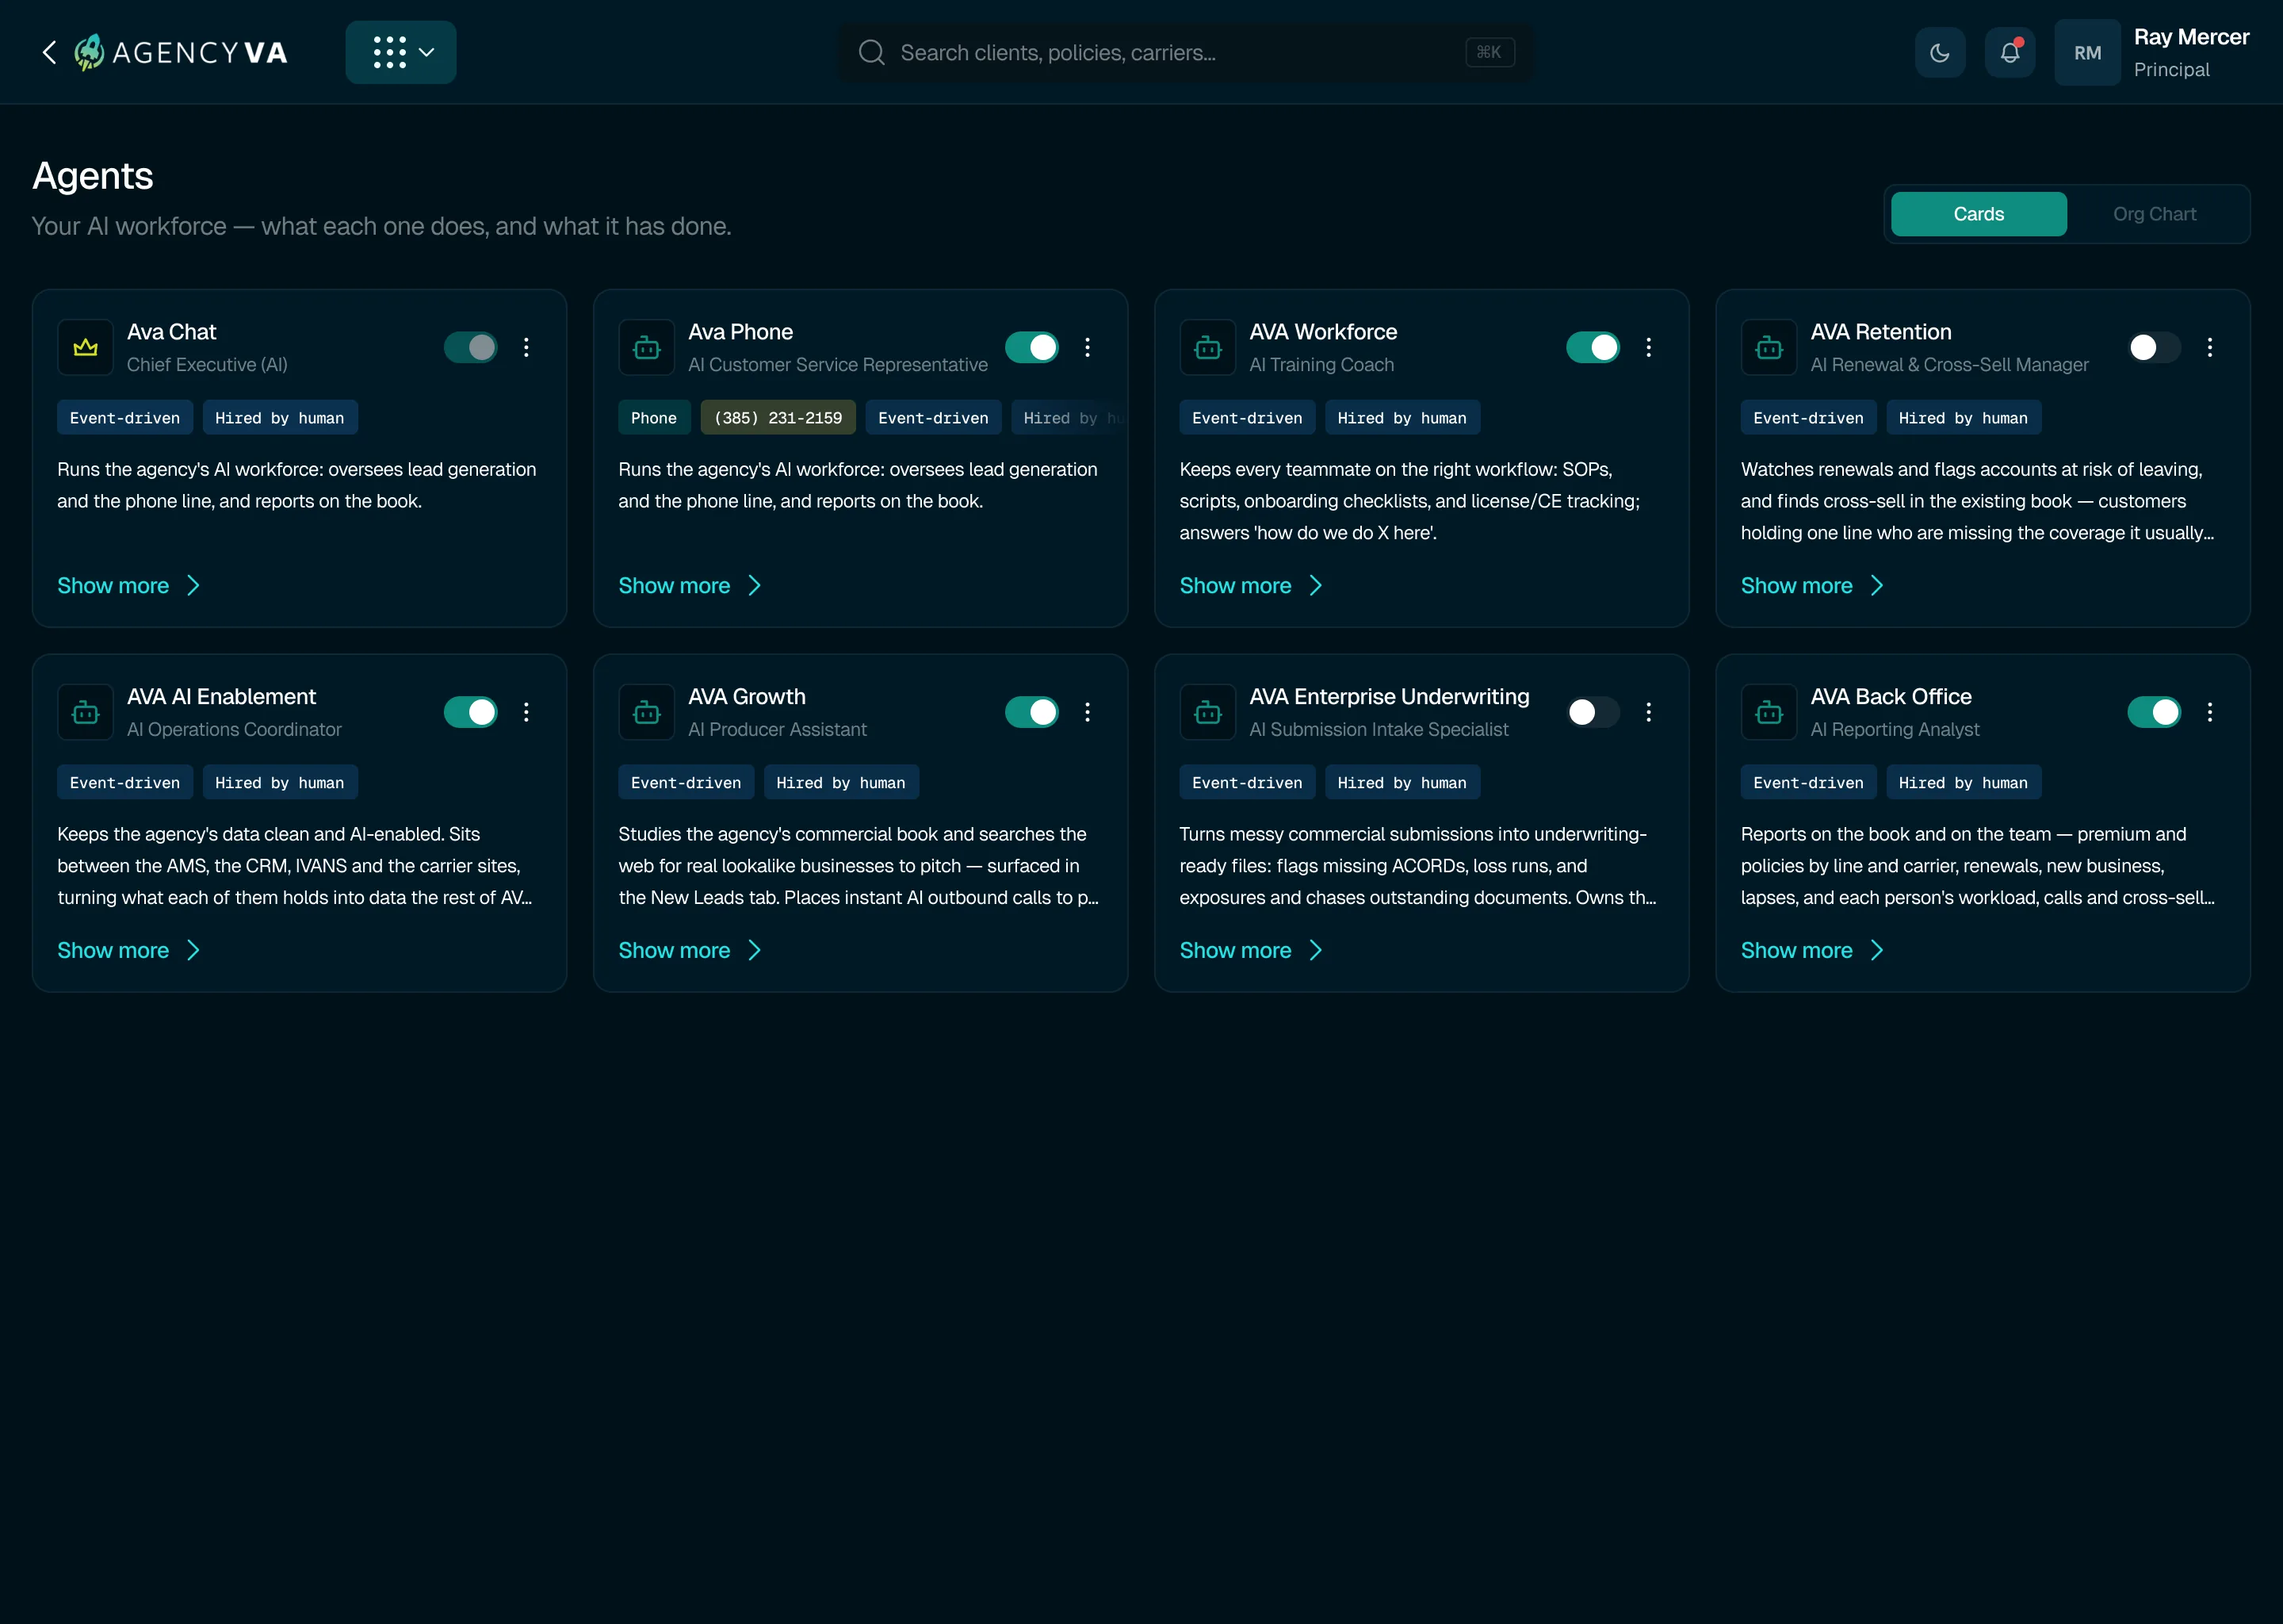Click Event-driven tag on AVA Retention card

[x=1808, y=418]
